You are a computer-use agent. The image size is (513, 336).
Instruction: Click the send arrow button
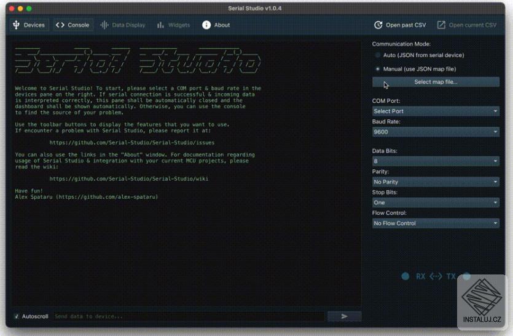344,316
